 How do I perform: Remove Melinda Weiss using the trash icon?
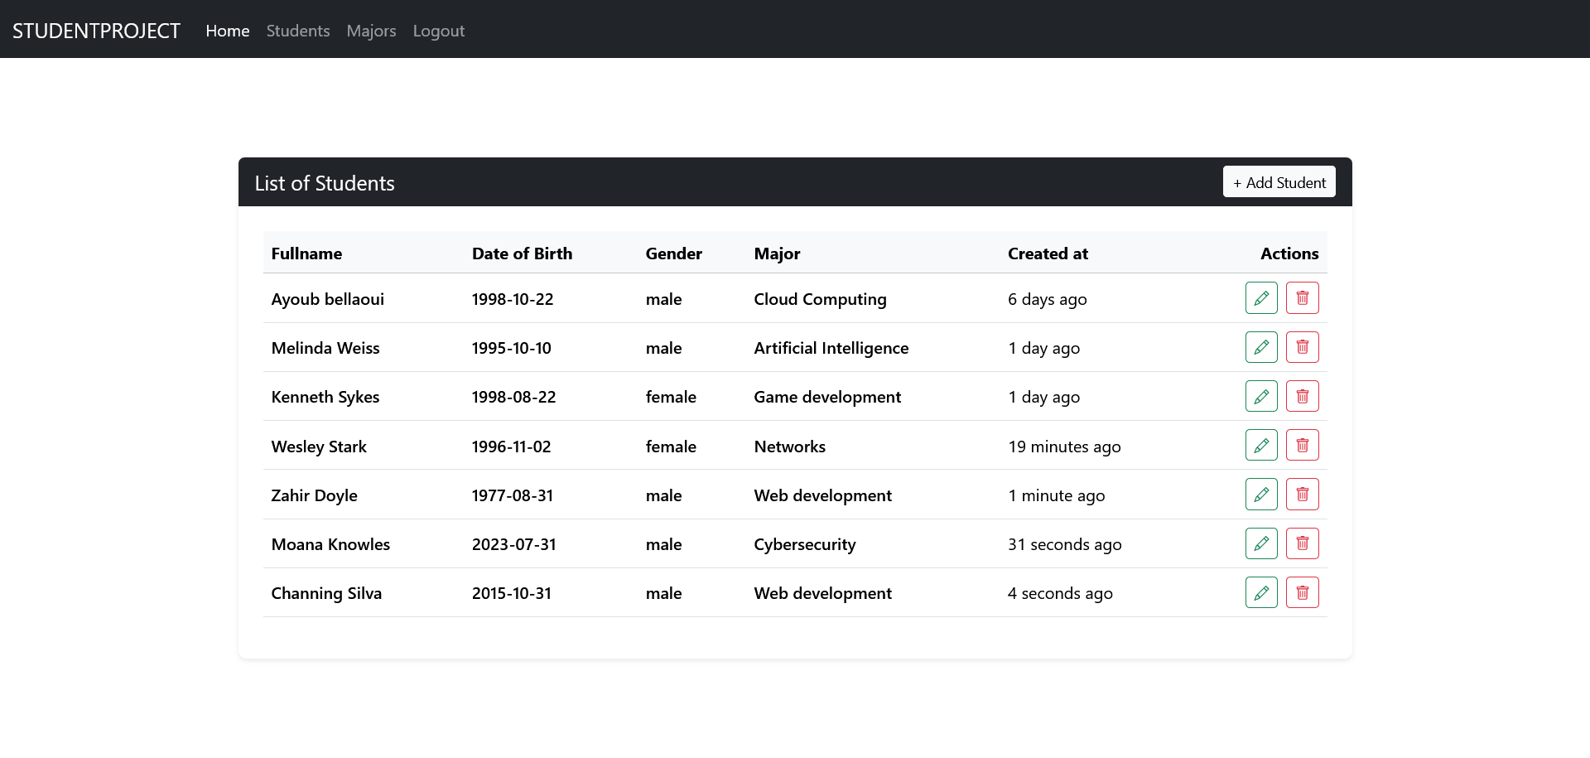click(x=1302, y=347)
